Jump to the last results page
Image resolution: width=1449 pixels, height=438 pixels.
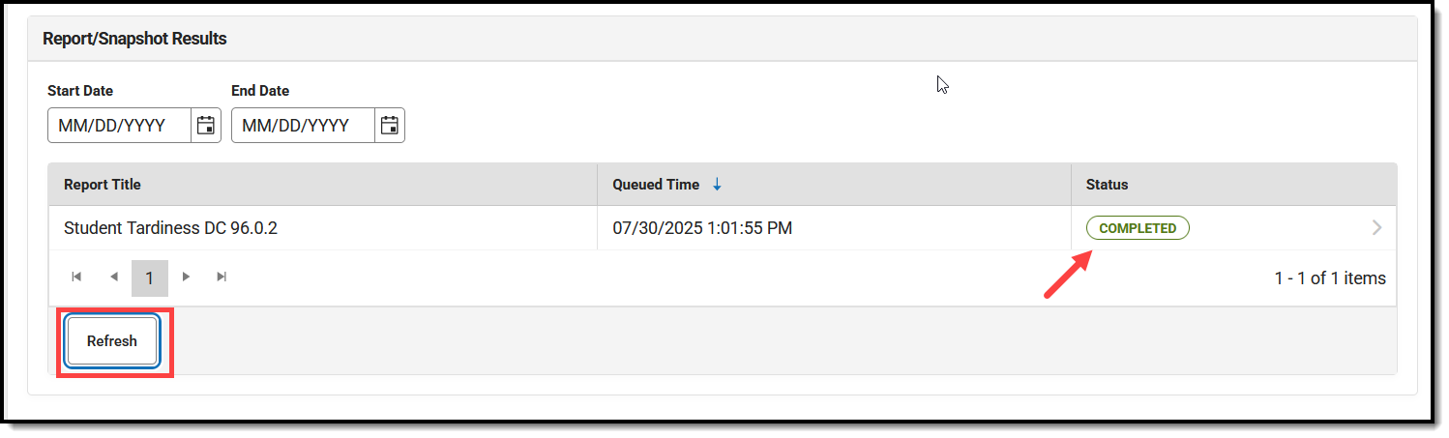pos(222,277)
